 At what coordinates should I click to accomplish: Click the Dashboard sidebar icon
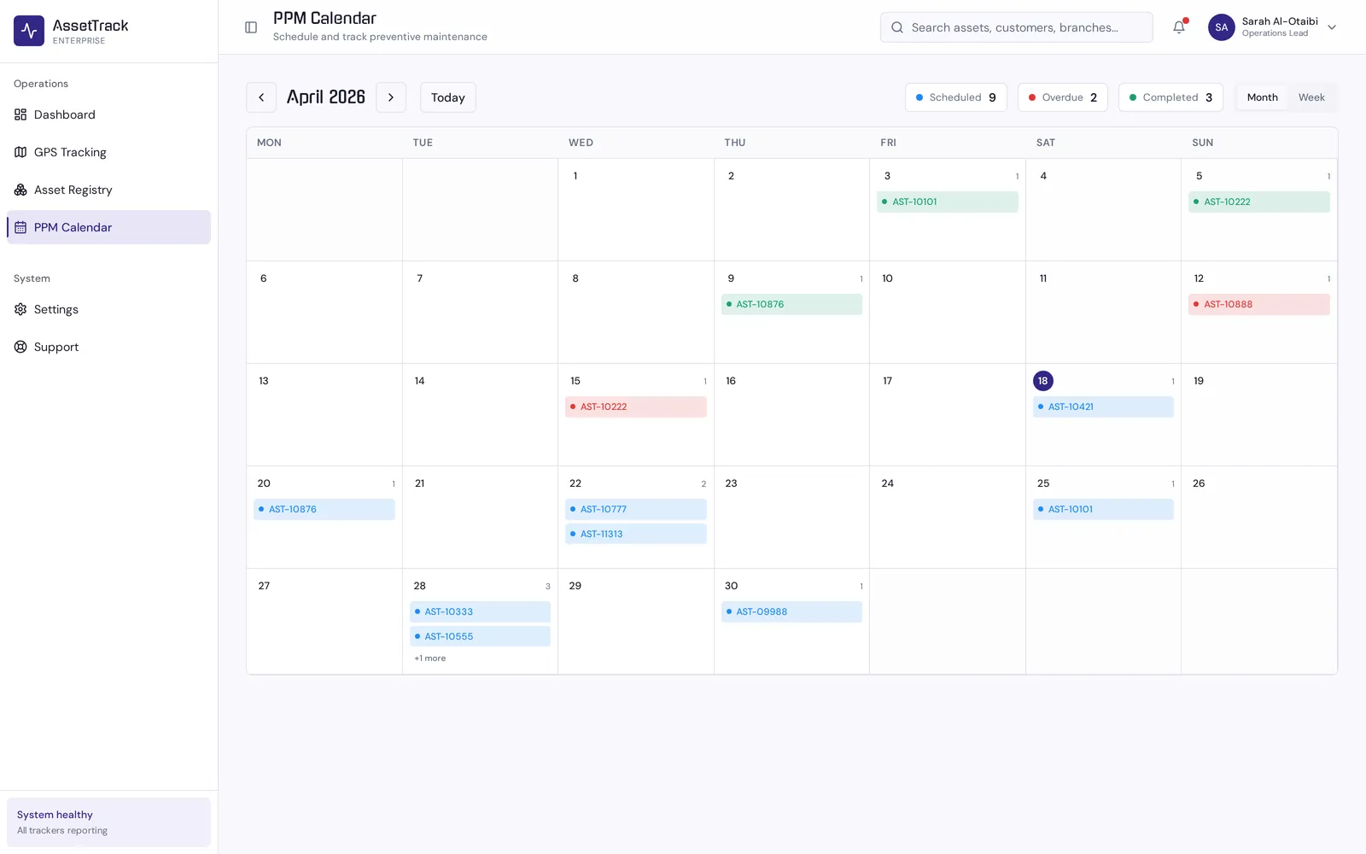pyautogui.click(x=20, y=114)
